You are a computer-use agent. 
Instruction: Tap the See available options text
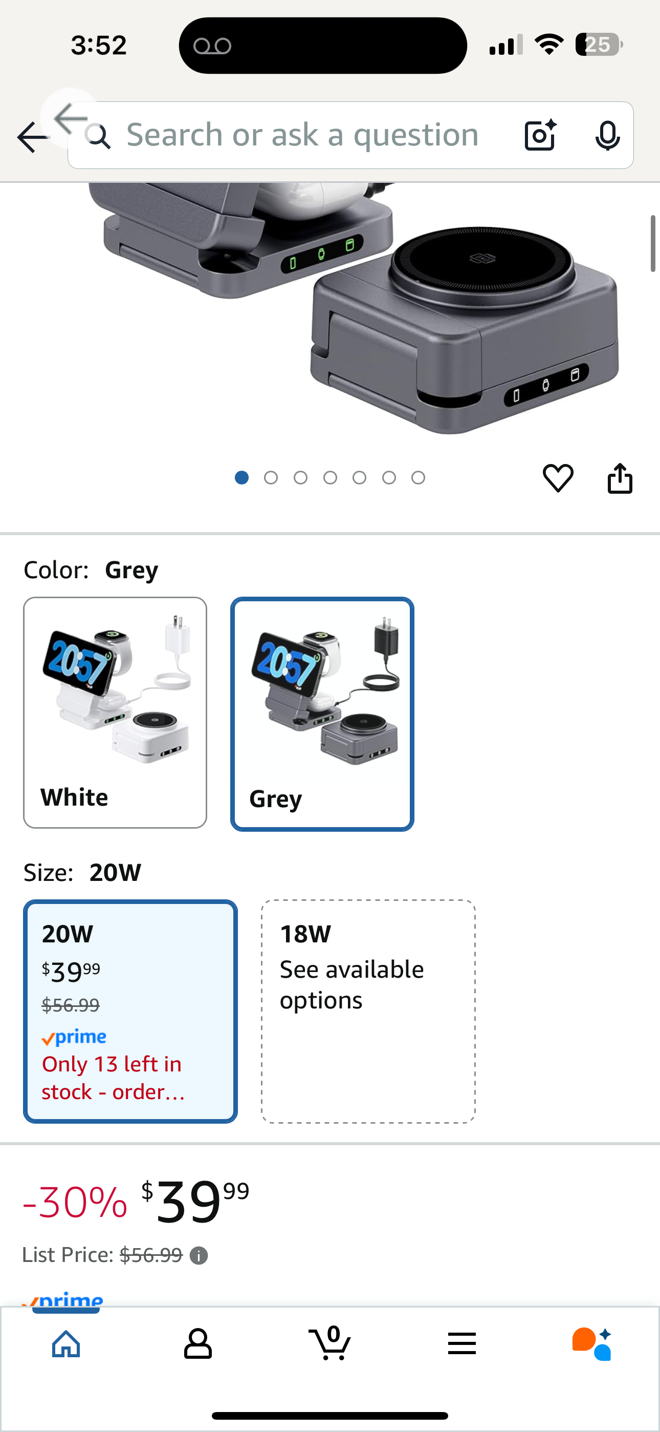coord(351,984)
